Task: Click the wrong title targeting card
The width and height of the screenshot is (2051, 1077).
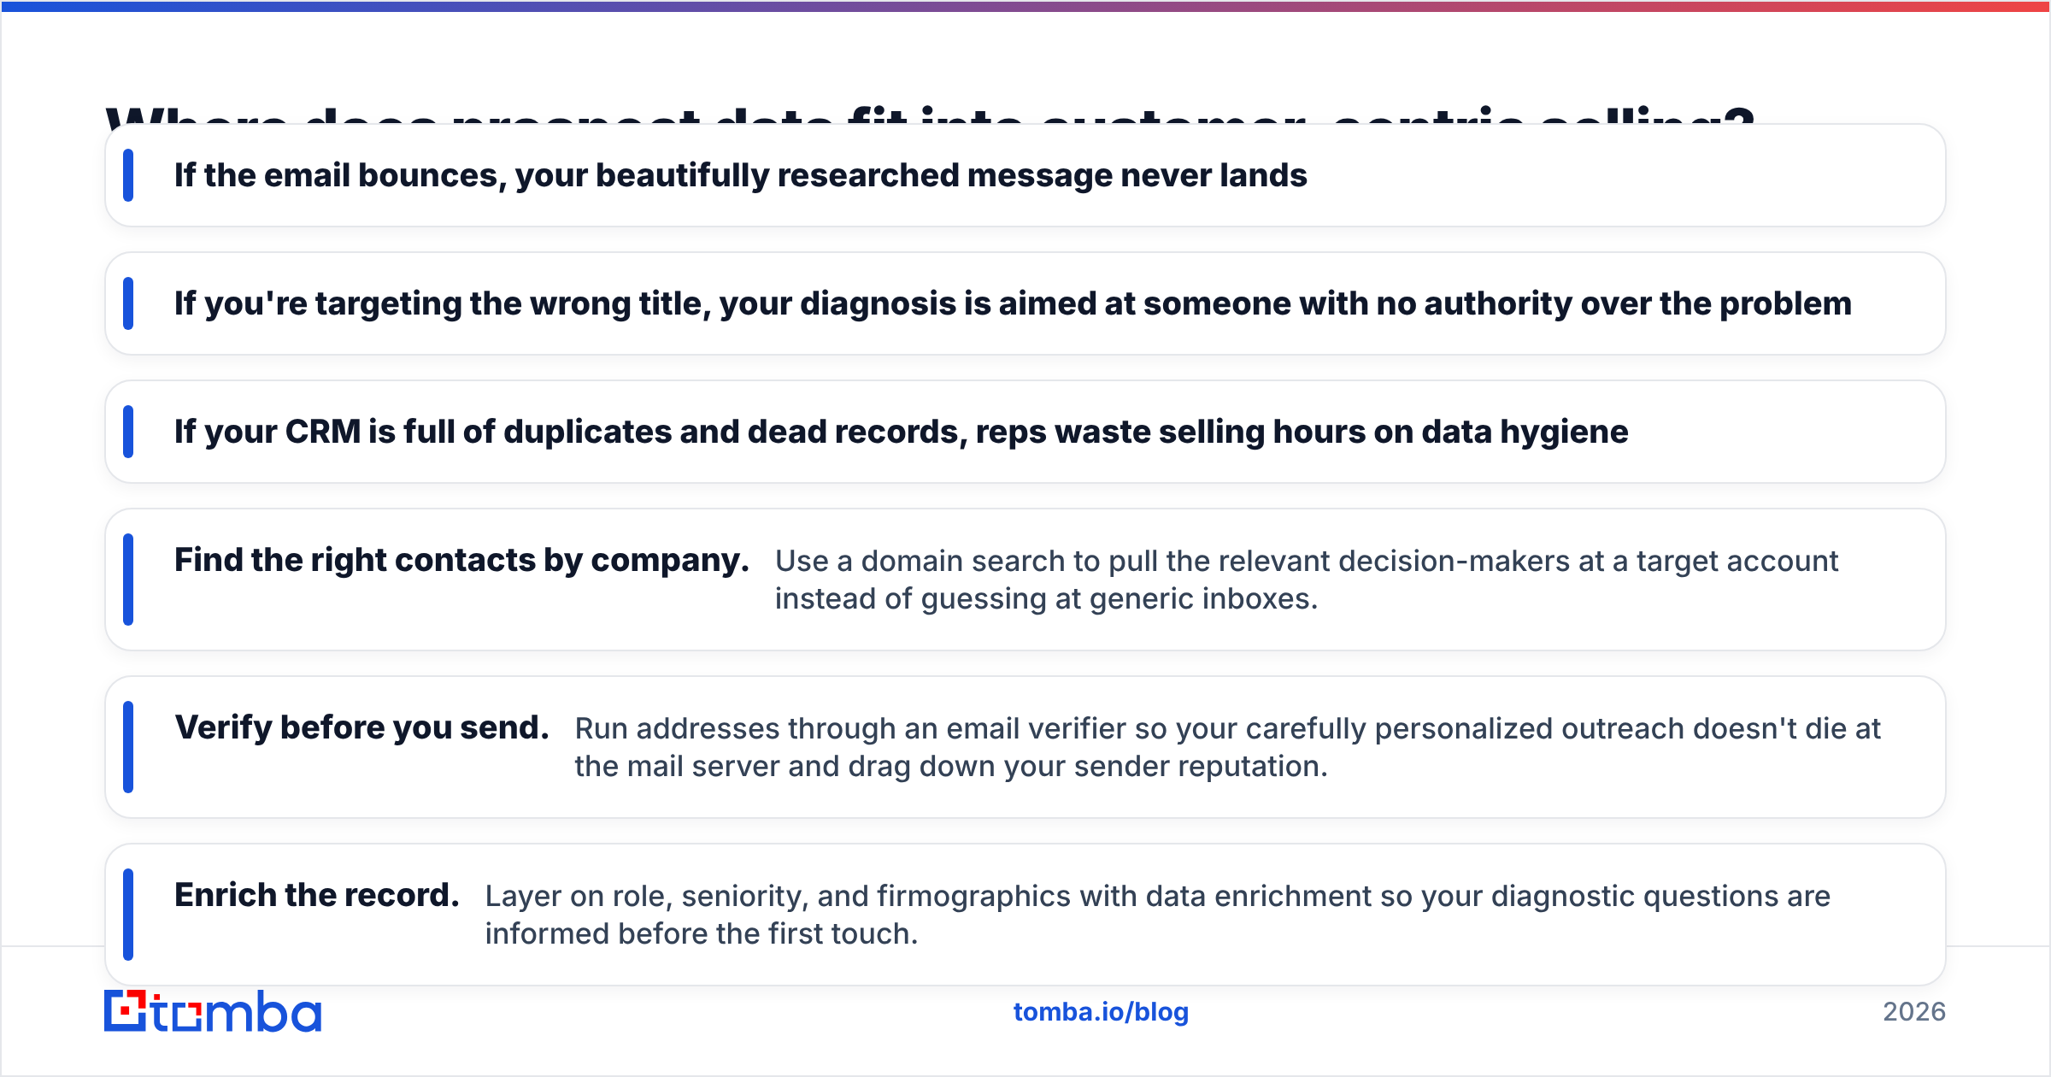Action: [x=1025, y=303]
